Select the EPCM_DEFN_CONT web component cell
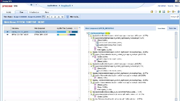This screenshot has height=101, width=180. (41, 34)
